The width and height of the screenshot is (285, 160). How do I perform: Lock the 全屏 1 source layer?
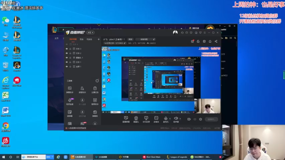(70, 66)
